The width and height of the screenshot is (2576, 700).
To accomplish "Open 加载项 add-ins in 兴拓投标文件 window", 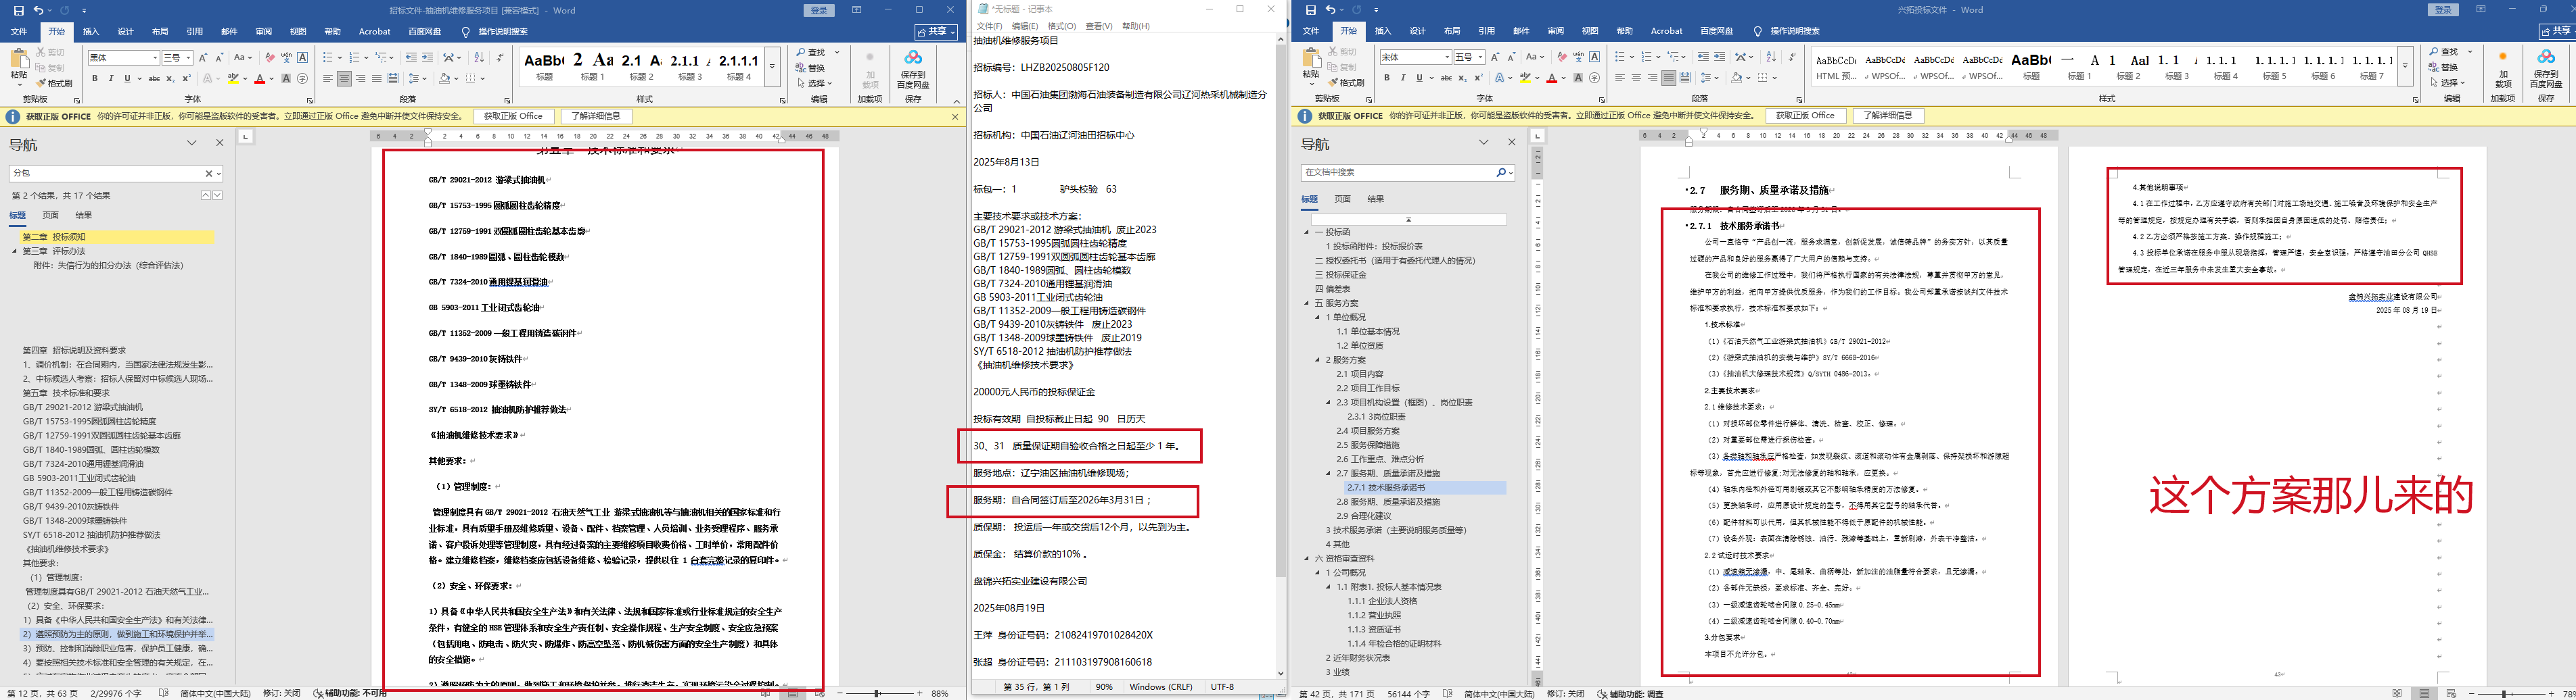I will coord(2502,70).
